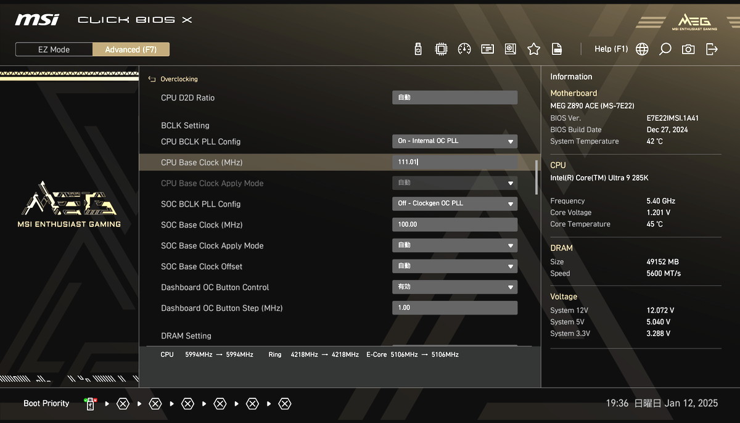This screenshot has height=423, width=740.
Task: Click the BCLK Setting section heading
Action: (185, 126)
